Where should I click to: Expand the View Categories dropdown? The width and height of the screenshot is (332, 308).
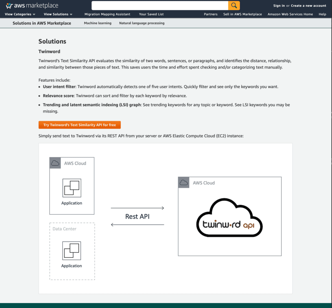click(20, 14)
